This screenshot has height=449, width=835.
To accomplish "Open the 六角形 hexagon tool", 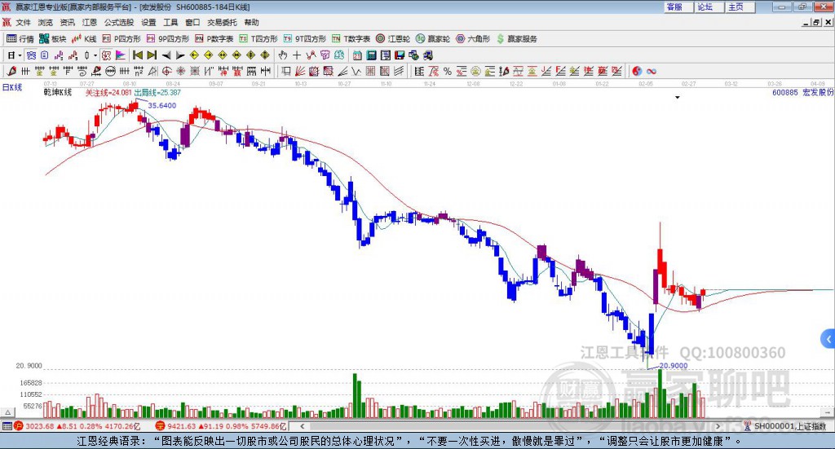I will click(473, 39).
